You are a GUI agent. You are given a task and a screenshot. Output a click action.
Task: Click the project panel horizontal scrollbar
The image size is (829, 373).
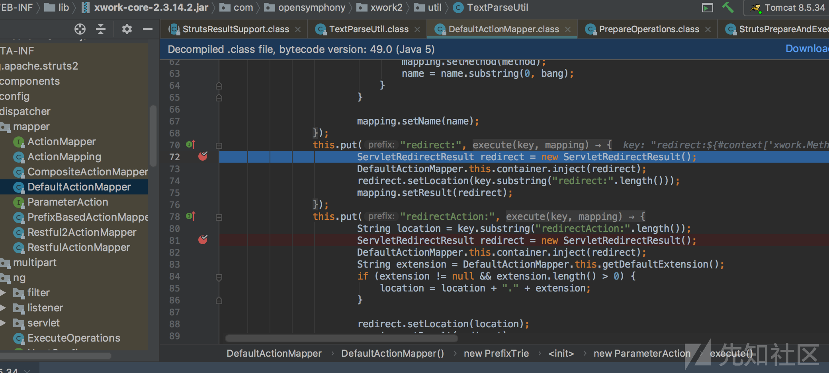(x=56, y=356)
